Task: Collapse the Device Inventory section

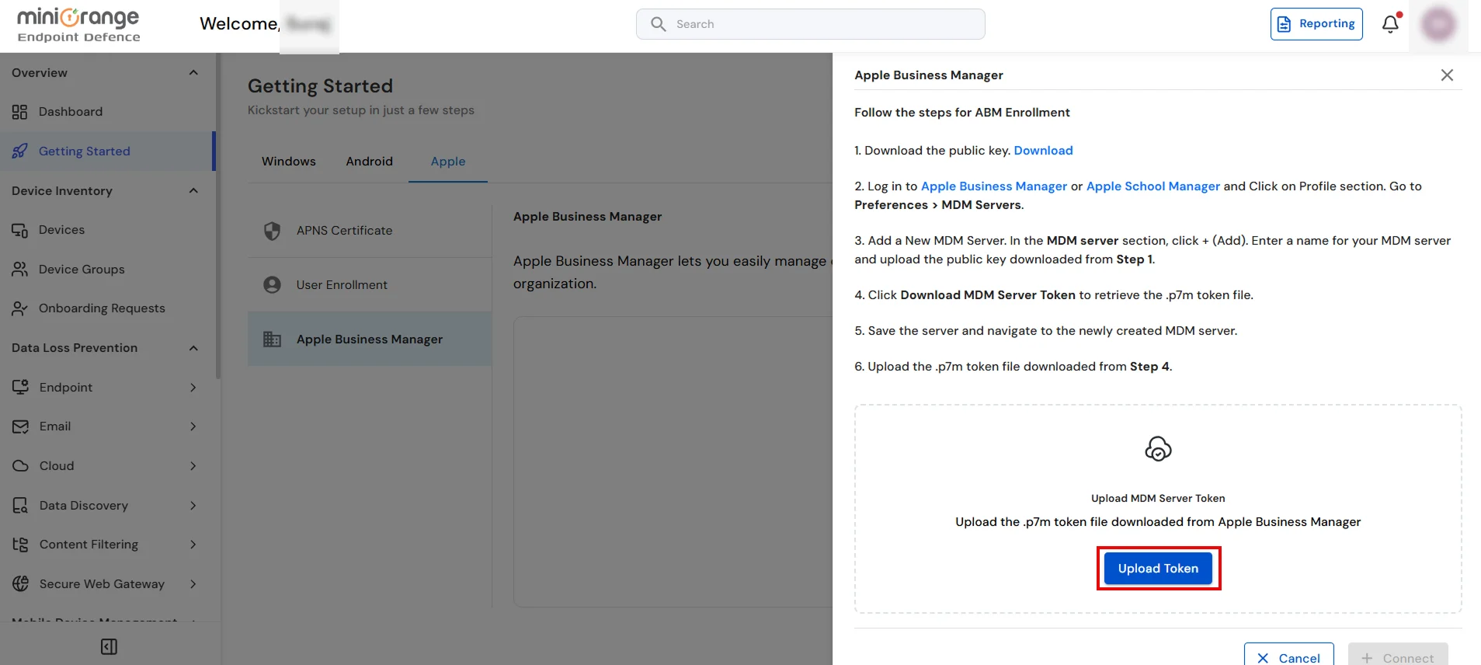Action: [x=193, y=191]
